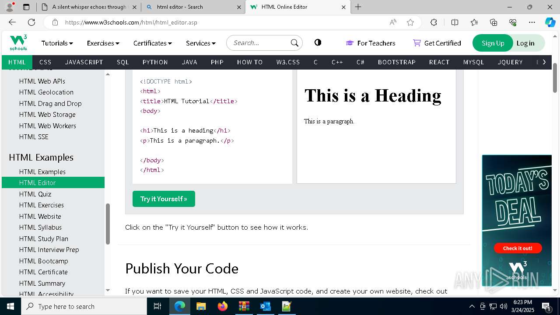Open File Explorer from taskbar
The image size is (560, 315).
201,306
